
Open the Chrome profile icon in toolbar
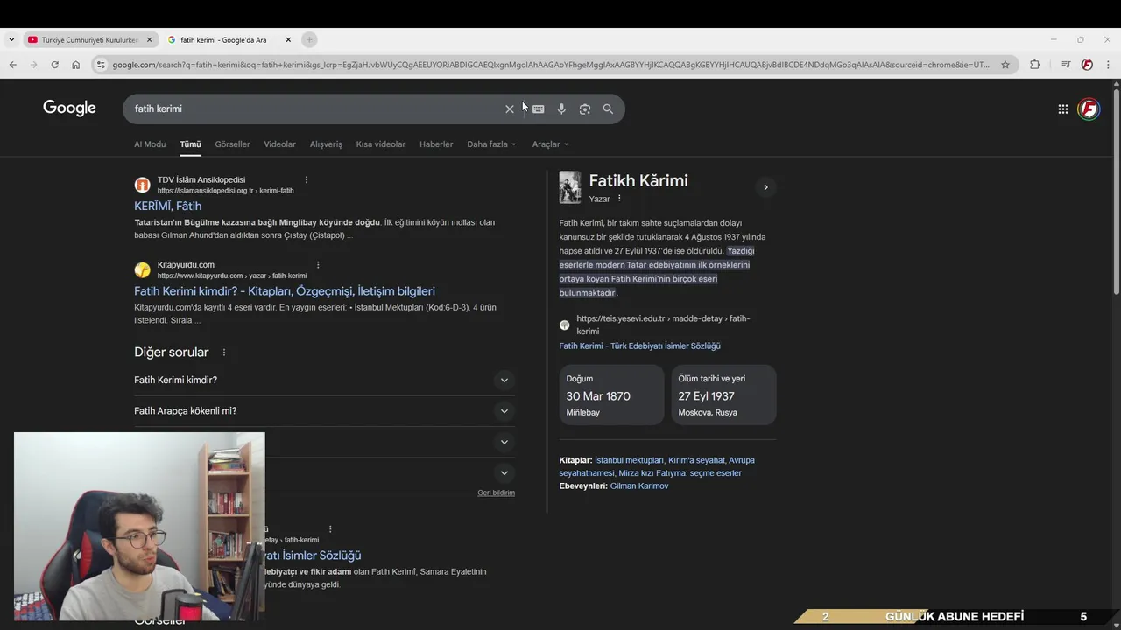(x=1087, y=65)
